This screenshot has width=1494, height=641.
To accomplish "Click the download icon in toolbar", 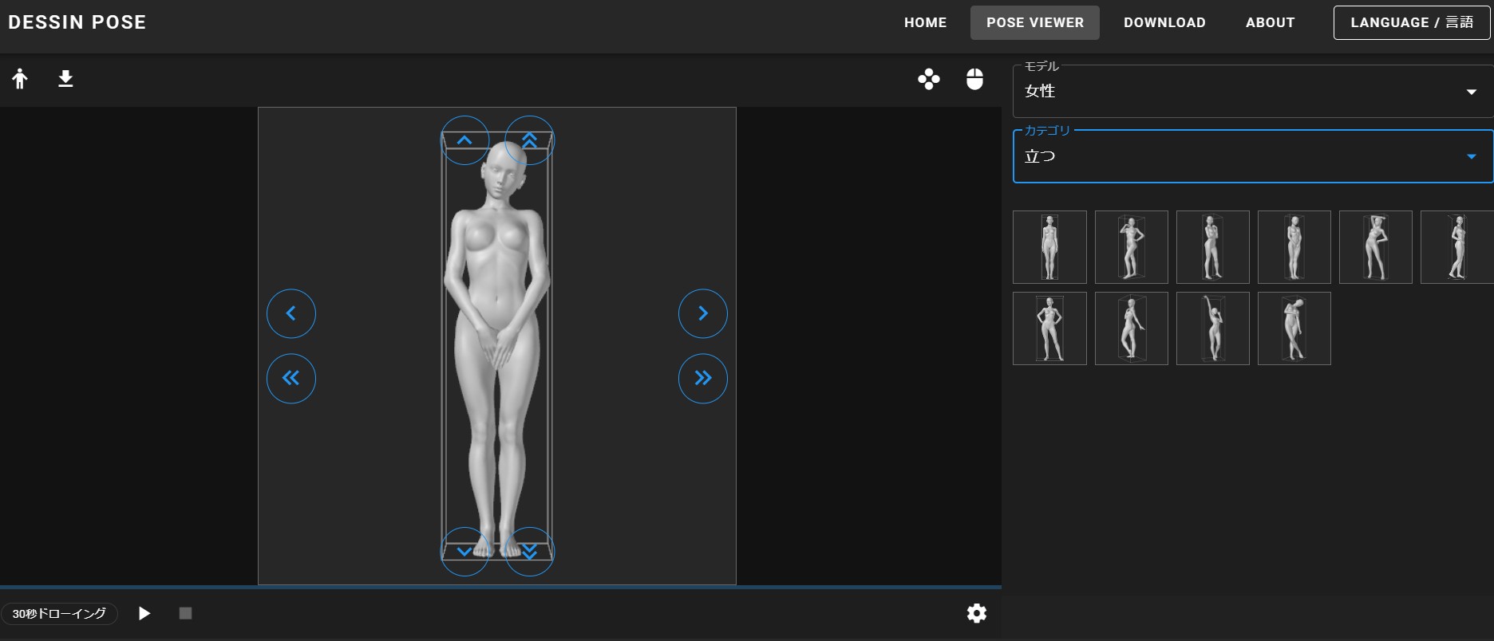I will (x=65, y=79).
